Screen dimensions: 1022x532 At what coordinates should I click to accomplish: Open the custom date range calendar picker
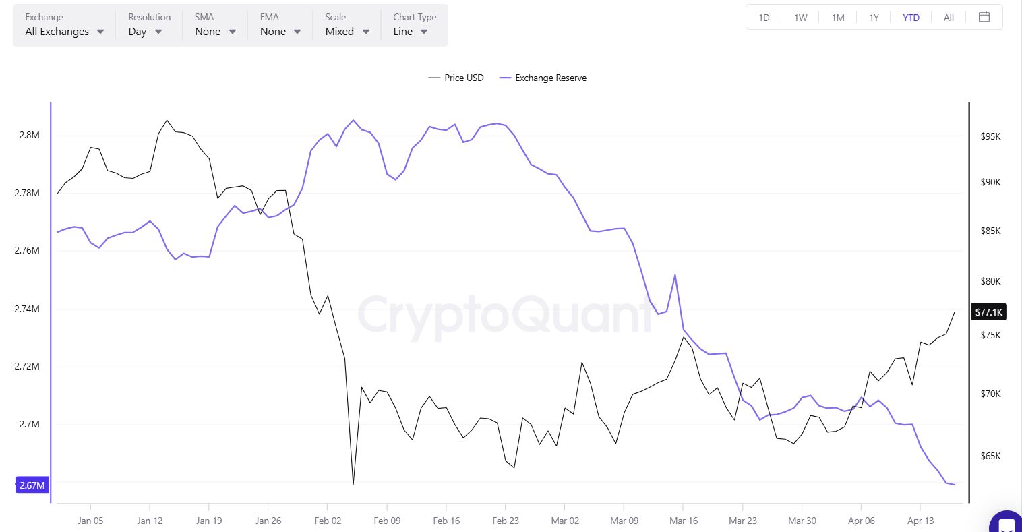[x=984, y=18]
